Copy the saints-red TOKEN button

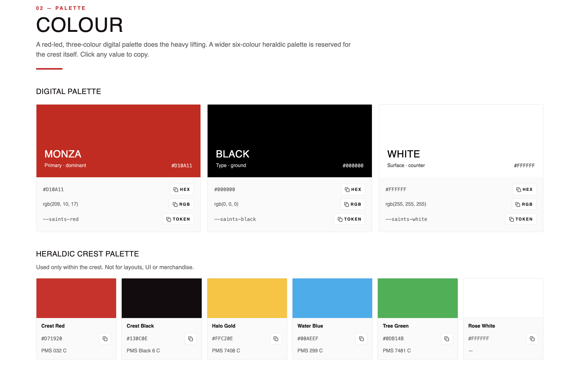coord(178,219)
